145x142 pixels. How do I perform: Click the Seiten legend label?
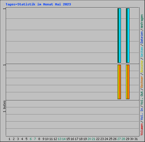(142, 52)
